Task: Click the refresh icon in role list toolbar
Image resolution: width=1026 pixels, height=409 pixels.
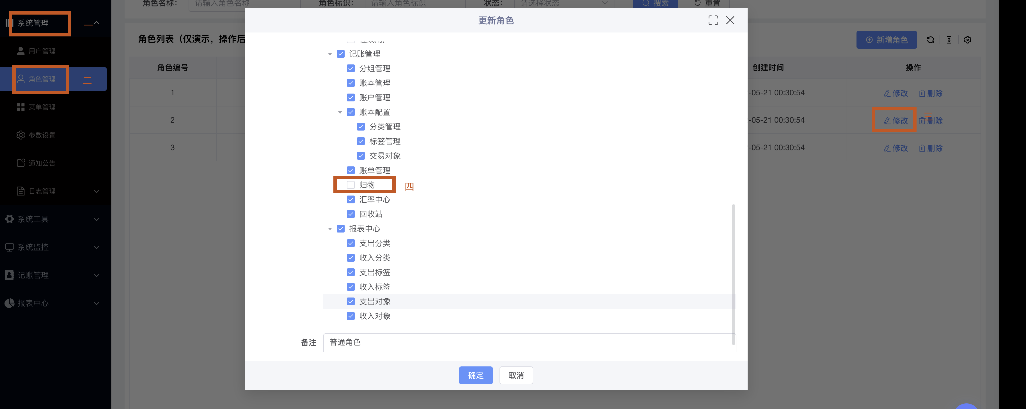Action: coord(930,40)
